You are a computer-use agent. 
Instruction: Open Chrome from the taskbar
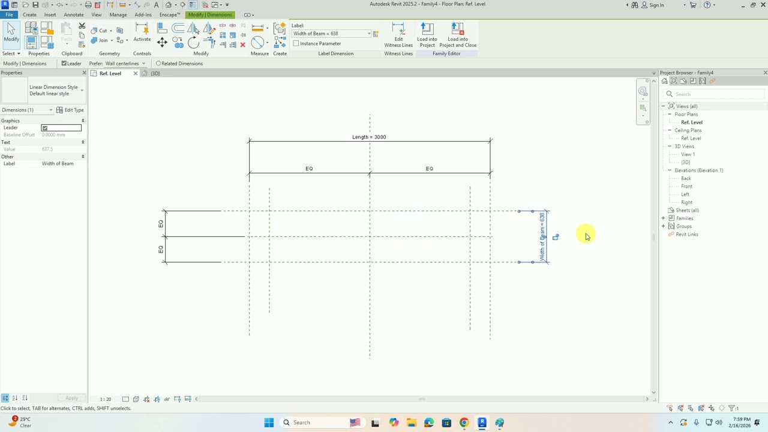464,422
